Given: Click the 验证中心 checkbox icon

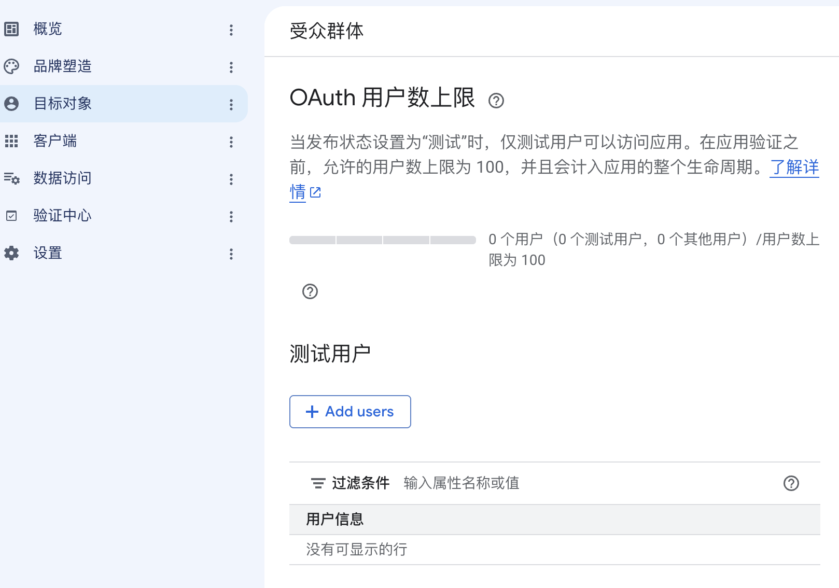Looking at the screenshot, I should (11, 216).
